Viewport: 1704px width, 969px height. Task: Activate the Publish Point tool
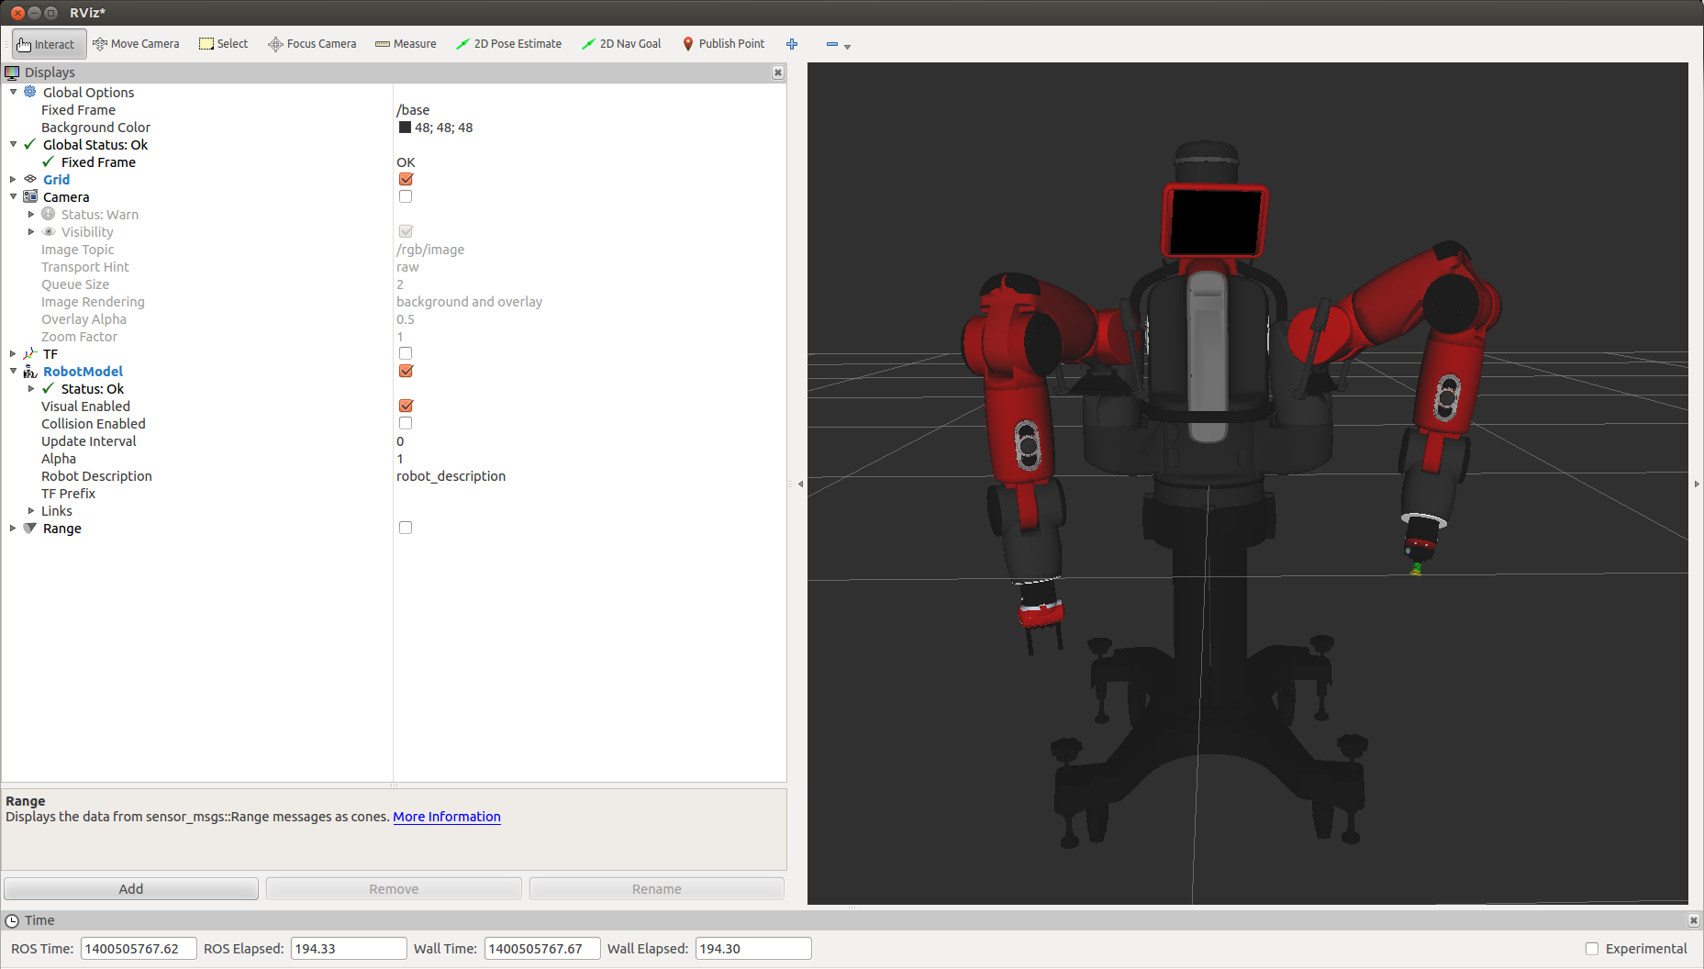click(x=723, y=44)
